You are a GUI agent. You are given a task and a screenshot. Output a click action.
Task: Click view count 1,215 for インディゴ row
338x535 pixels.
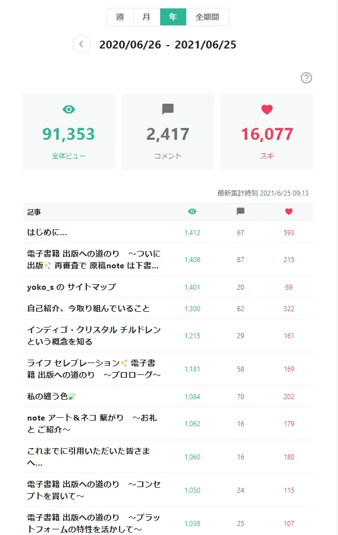coord(192,336)
